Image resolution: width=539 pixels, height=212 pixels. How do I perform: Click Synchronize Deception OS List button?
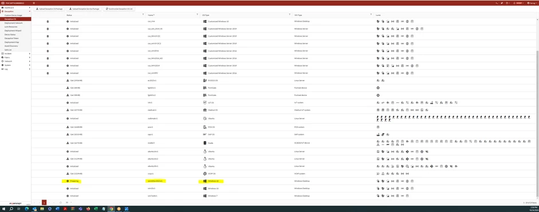click(119, 9)
